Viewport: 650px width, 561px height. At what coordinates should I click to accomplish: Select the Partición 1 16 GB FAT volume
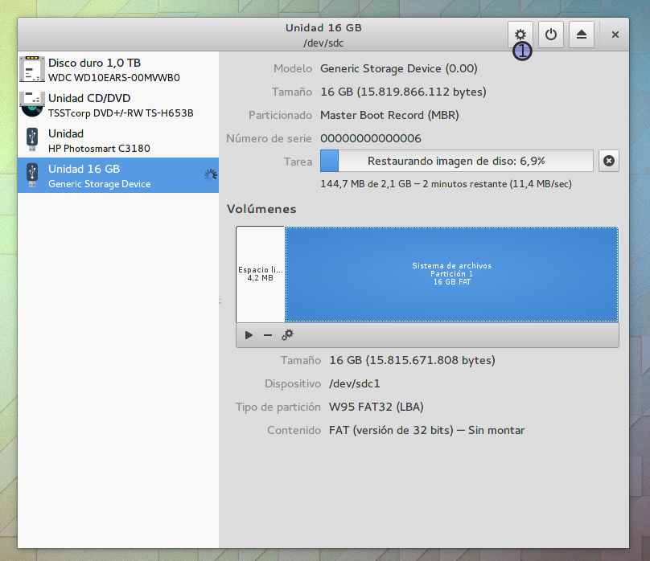[451, 274]
